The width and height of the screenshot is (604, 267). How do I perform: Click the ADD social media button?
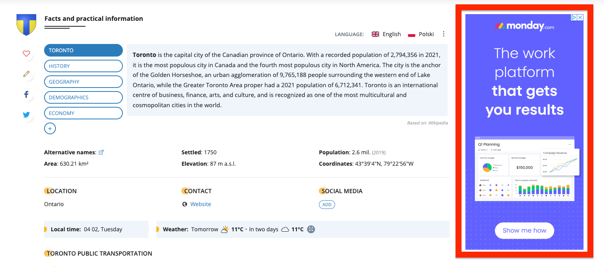(x=327, y=205)
